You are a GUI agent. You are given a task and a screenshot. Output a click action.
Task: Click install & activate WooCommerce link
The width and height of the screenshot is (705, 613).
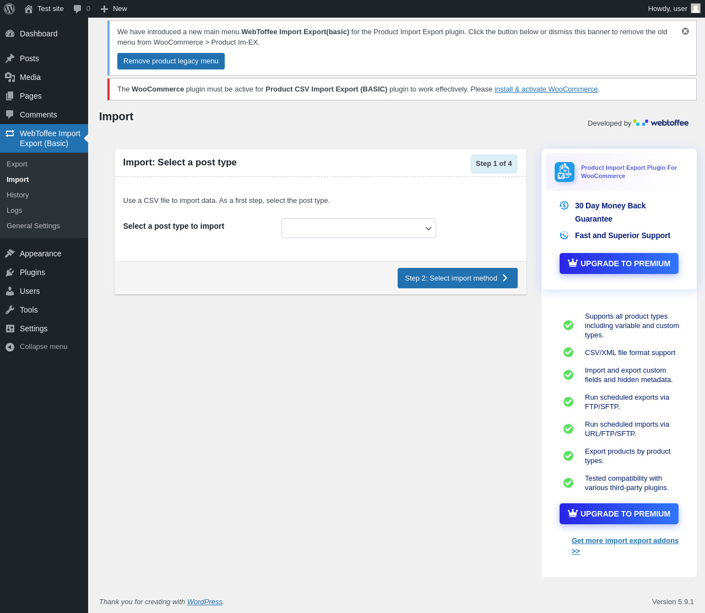click(546, 89)
